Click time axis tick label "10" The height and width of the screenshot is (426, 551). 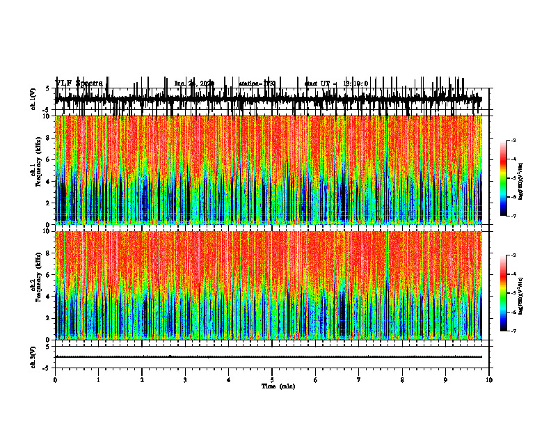[x=489, y=380]
